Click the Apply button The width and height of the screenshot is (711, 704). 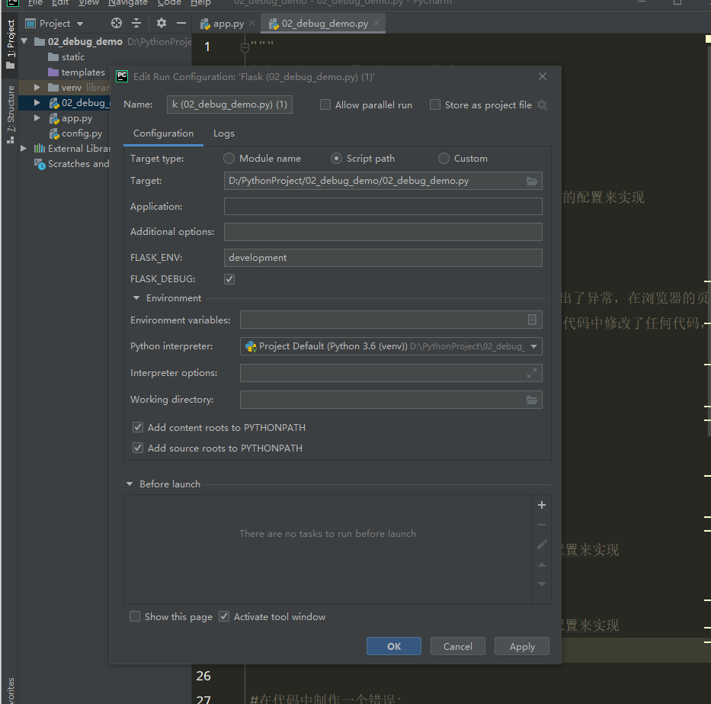click(x=522, y=646)
